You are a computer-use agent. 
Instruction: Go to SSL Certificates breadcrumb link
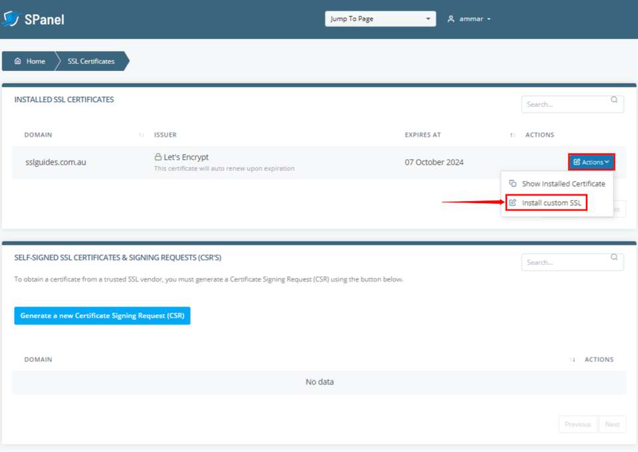click(91, 61)
